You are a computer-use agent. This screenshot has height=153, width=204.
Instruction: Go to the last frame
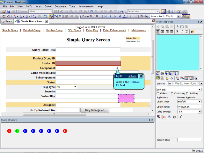(x=120, y=16)
